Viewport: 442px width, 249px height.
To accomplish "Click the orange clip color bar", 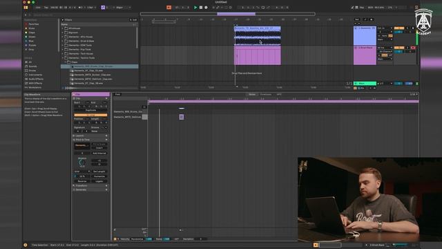I will point(90,115).
